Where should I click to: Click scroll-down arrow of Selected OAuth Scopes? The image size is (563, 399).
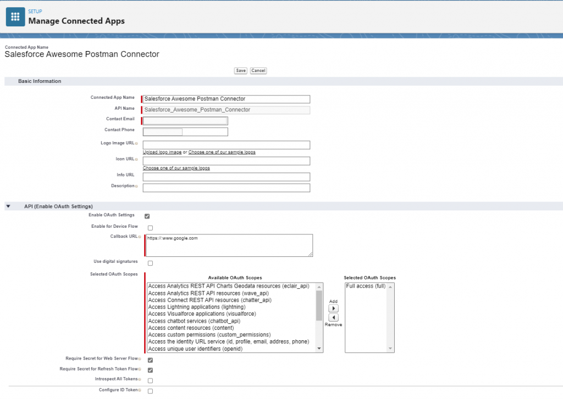click(x=390, y=349)
